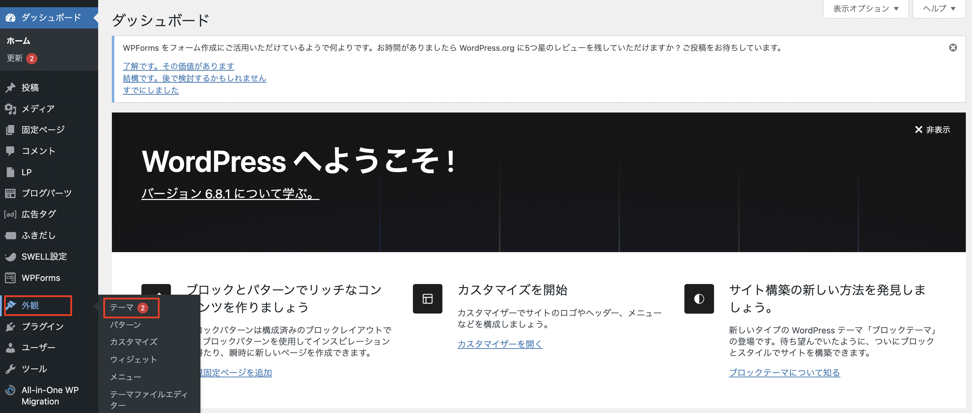Click the SWELL swoosh icon
This screenshot has height=413, width=972.
tap(11, 257)
